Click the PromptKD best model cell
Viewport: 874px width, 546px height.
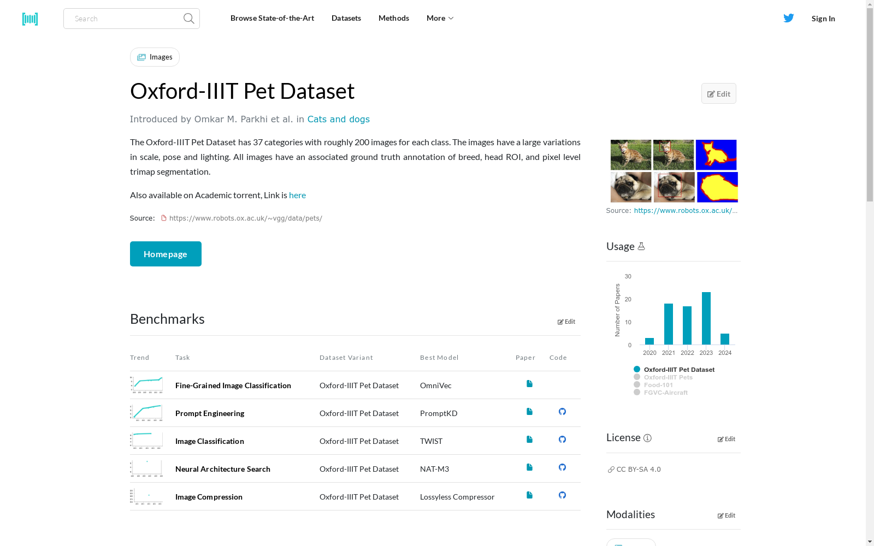(439, 413)
